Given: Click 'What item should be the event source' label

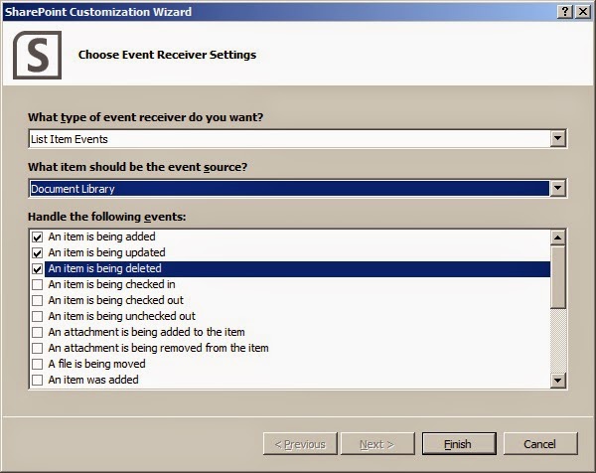Looking at the screenshot, I should tap(138, 167).
